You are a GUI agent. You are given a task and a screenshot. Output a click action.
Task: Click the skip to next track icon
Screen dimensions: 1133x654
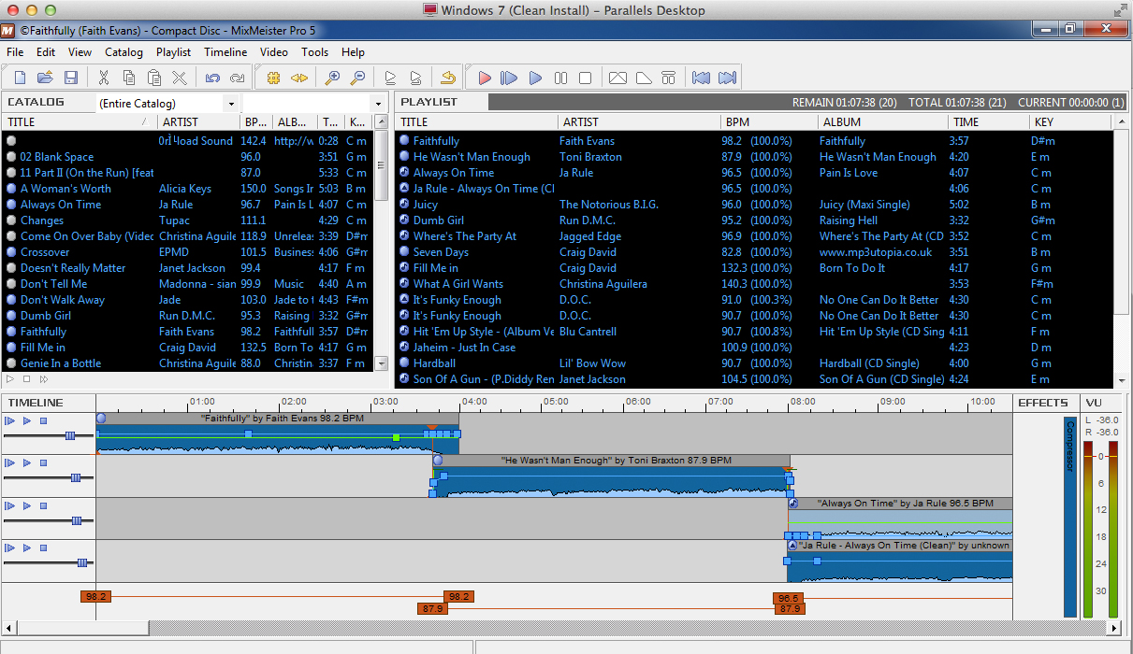click(x=727, y=78)
